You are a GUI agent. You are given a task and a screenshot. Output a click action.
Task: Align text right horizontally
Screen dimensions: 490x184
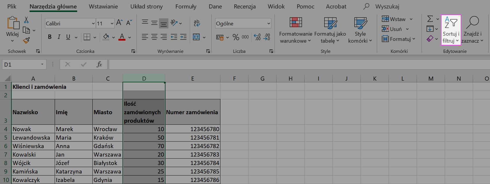(x=164, y=37)
